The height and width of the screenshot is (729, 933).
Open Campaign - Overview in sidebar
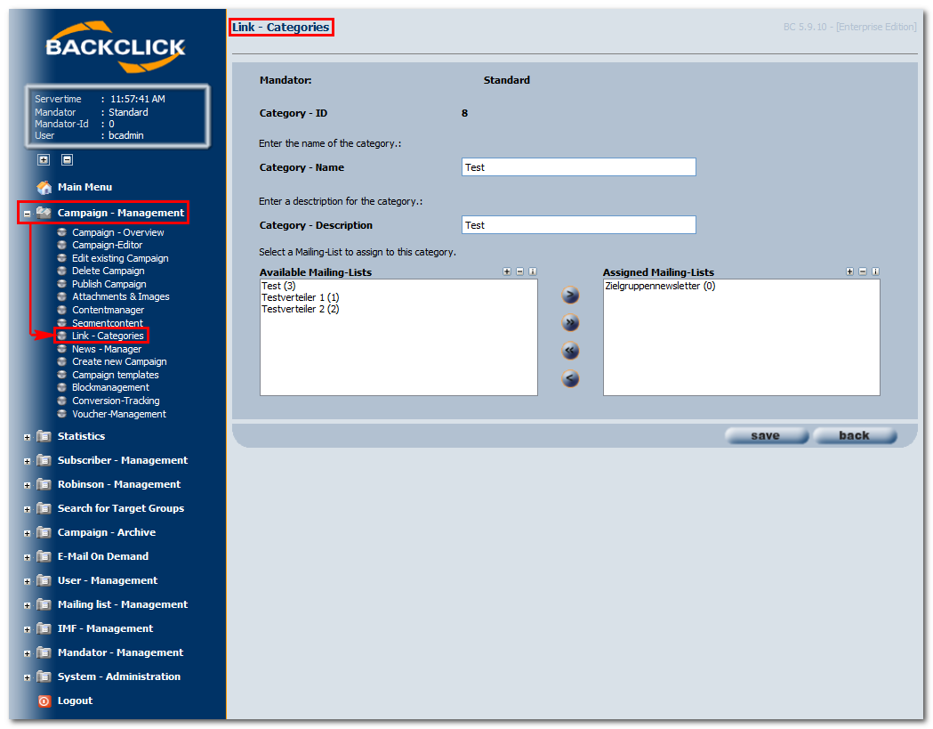(117, 232)
